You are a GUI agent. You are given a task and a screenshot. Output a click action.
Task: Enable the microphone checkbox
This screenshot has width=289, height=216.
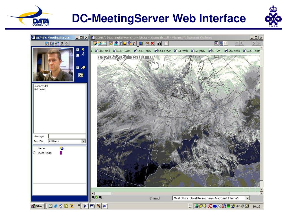tap(78, 55)
